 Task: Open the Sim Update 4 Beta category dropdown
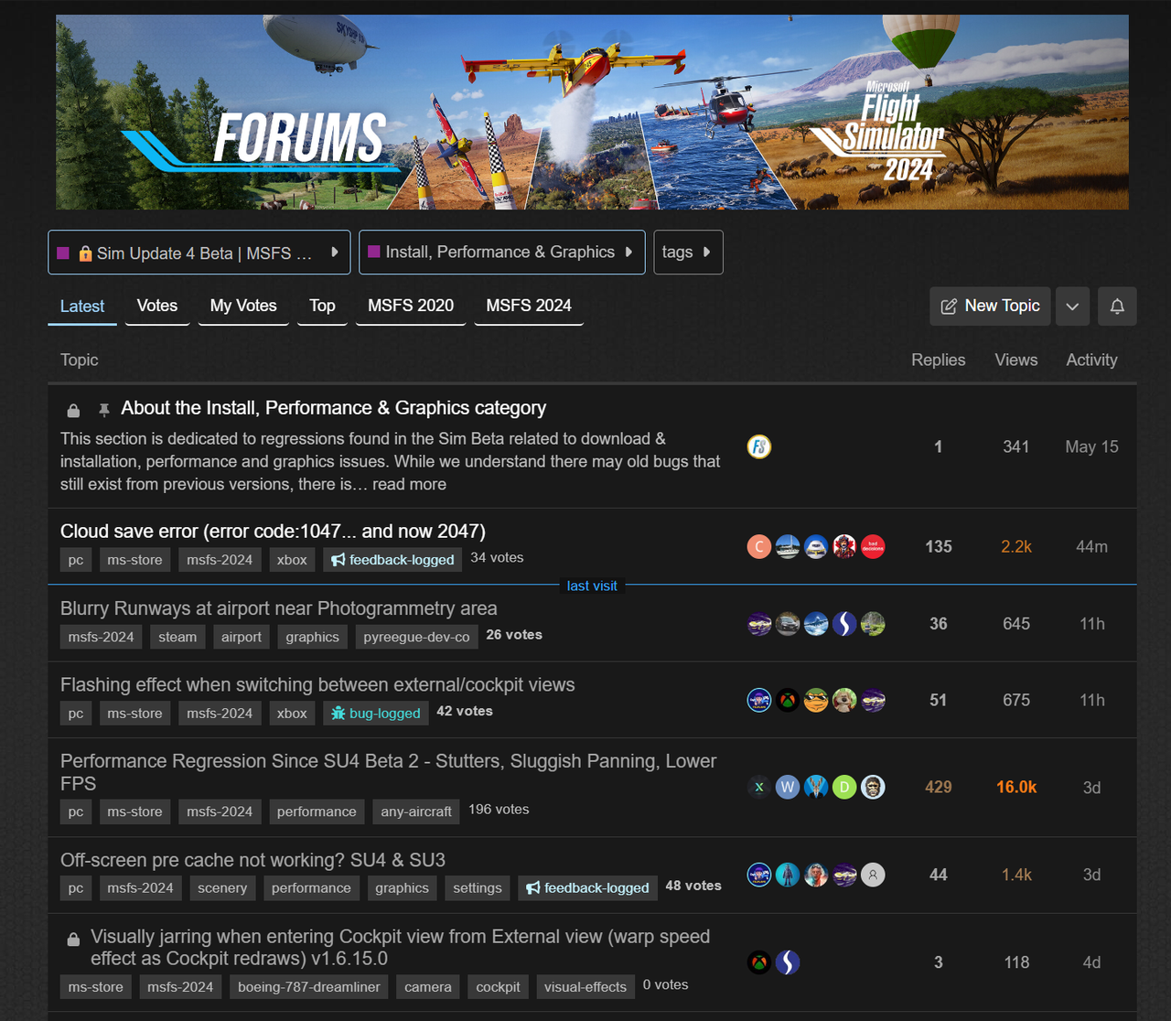point(199,253)
